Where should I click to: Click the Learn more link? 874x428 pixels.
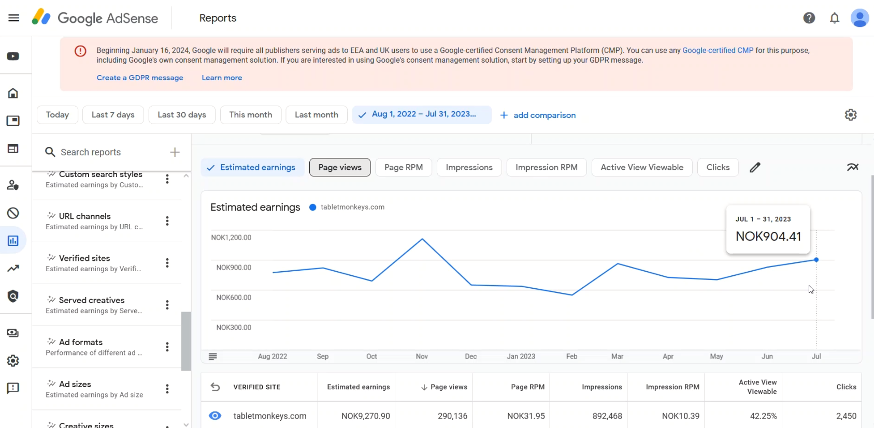(222, 78)
